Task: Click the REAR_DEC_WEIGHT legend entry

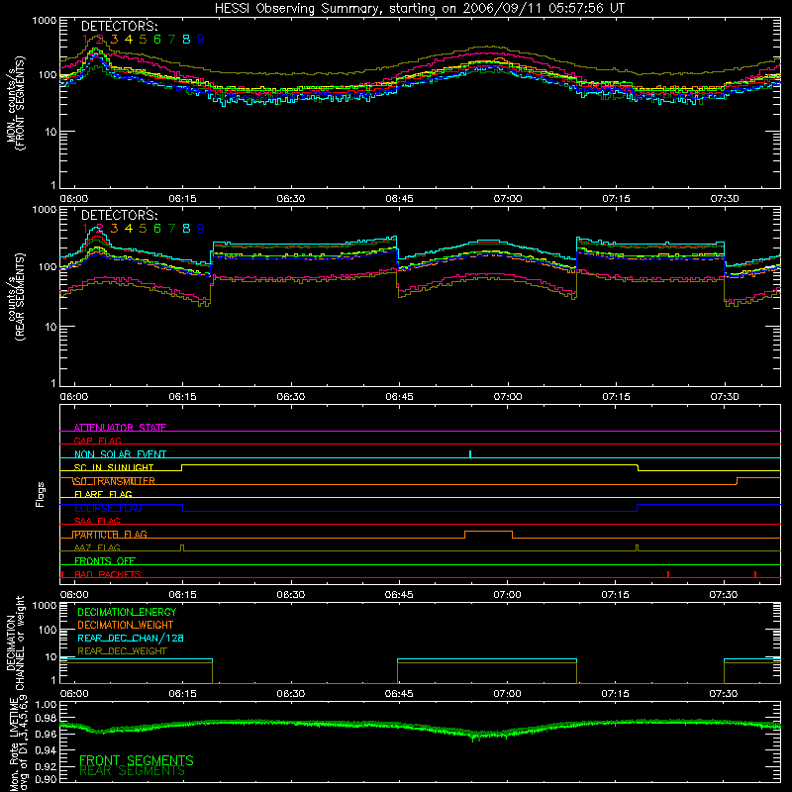Action: pyautogui.click(x=122, y=651)
